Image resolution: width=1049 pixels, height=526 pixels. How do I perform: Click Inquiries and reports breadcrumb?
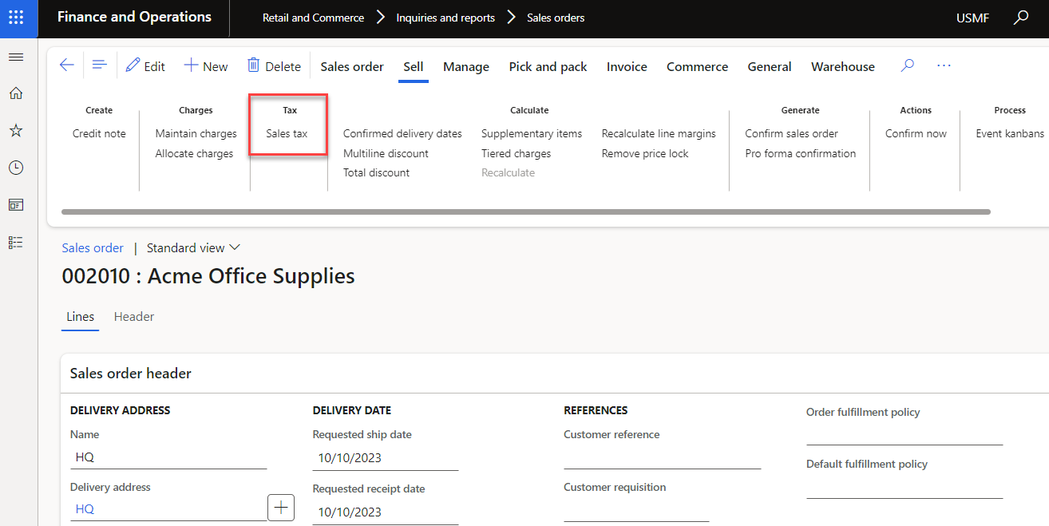445,18
